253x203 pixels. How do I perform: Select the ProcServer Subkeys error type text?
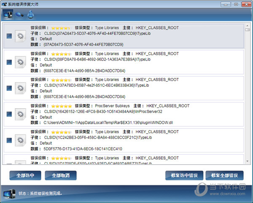(x=112, y=106)
